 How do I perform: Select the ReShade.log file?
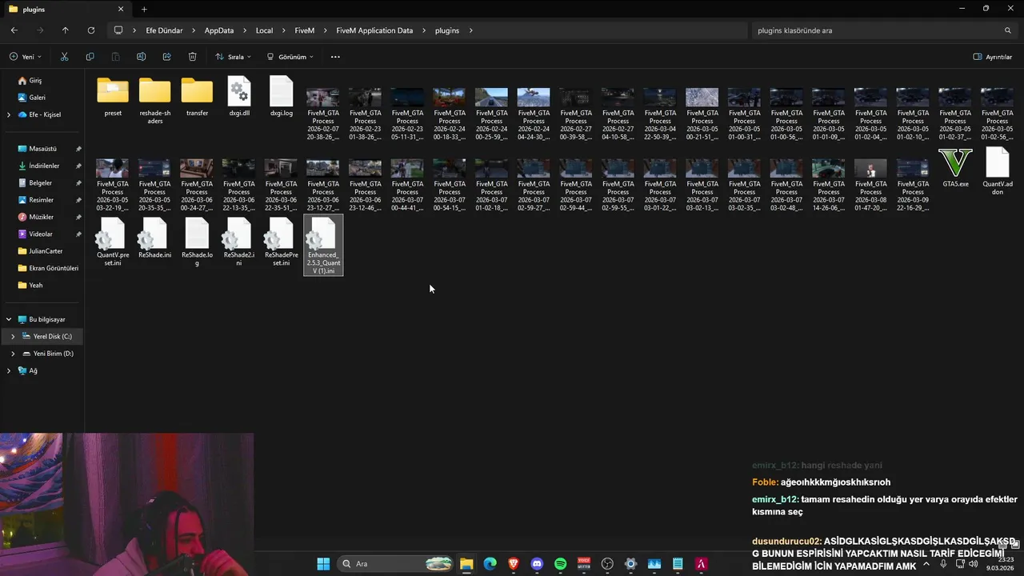click(x=197, y=242)
